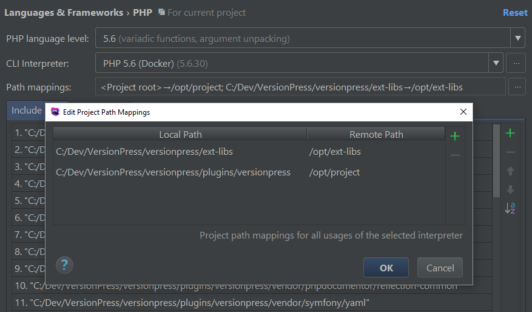This screenshot has width=532, height=312.
Task: Move the include path up with the arrow icon
Action: tap(510, 171)
